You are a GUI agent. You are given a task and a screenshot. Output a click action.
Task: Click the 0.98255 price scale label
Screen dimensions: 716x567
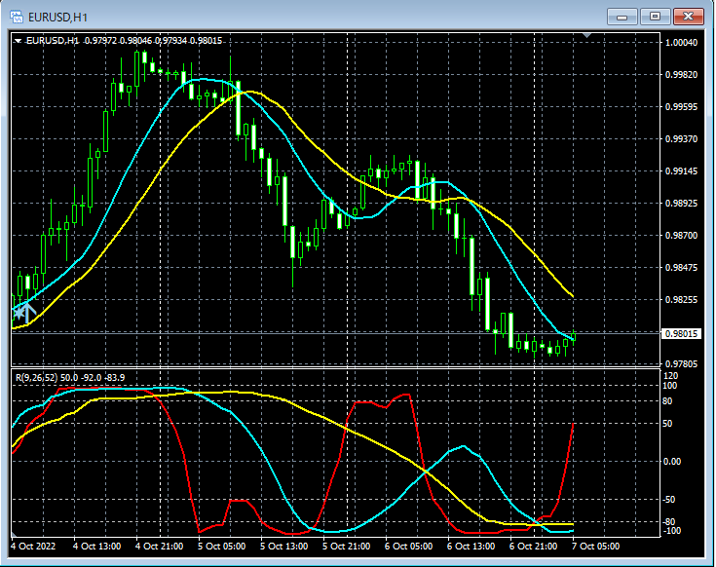pos(681,300)
